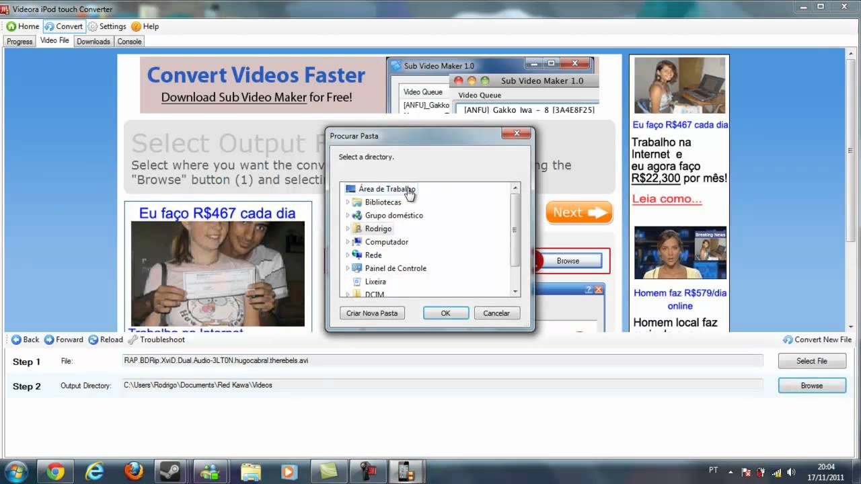This screenshot has height=484, width=861.
Task: Select Grupo doméstico in folder tree
Action: click(394, 216)
